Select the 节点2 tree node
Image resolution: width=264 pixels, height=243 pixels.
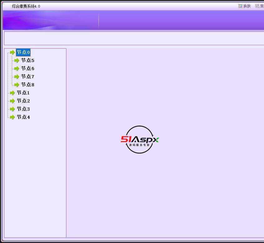[x=23, y=101]
